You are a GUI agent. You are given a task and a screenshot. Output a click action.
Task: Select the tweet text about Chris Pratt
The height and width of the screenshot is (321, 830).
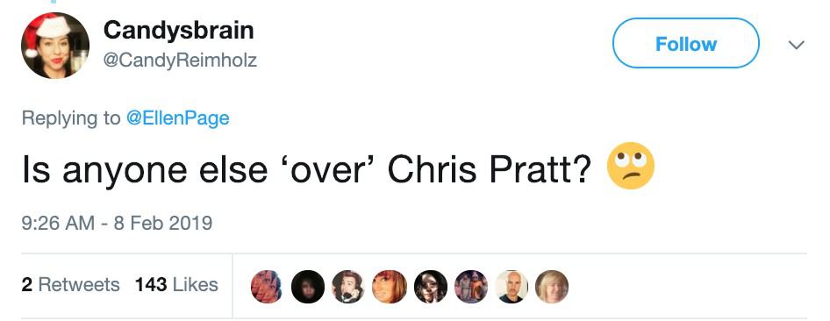[306, 170]
